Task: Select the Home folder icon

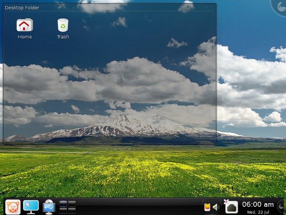Action: click(x=25, y=25)
